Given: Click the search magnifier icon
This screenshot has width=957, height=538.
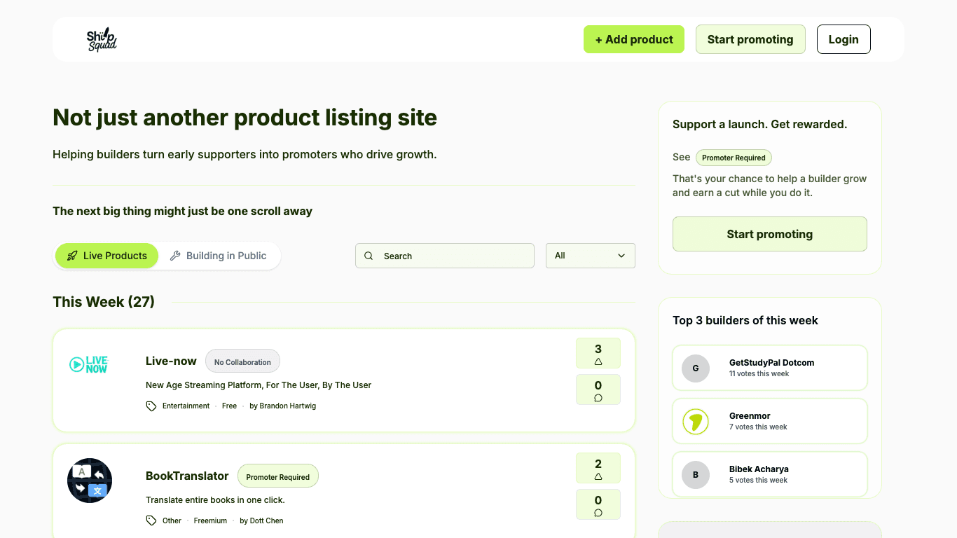Looking at the screenshot, I should click(x=369, y=256).
